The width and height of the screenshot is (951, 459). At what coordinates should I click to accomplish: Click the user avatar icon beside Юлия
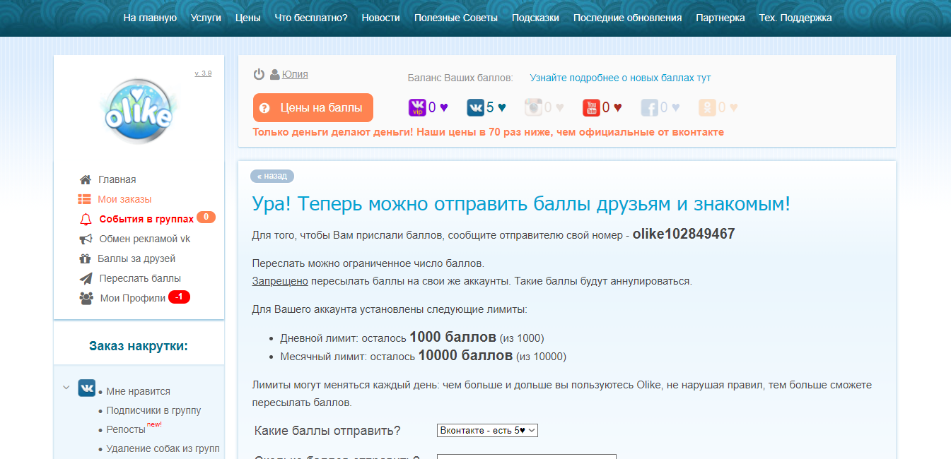tap(274, 74)
